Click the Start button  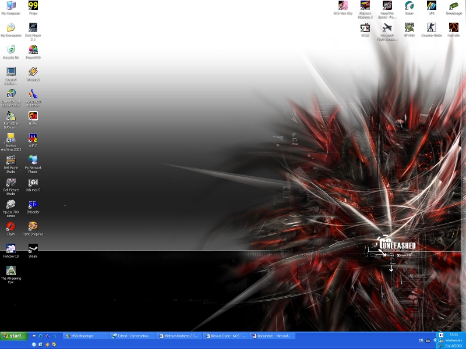click(x=14, y=336)
